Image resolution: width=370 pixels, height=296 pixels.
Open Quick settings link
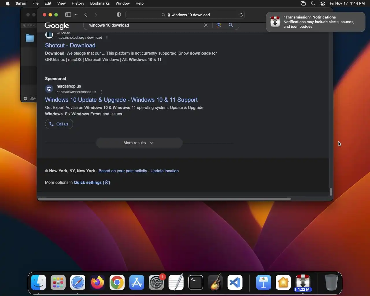click(92, 182)
